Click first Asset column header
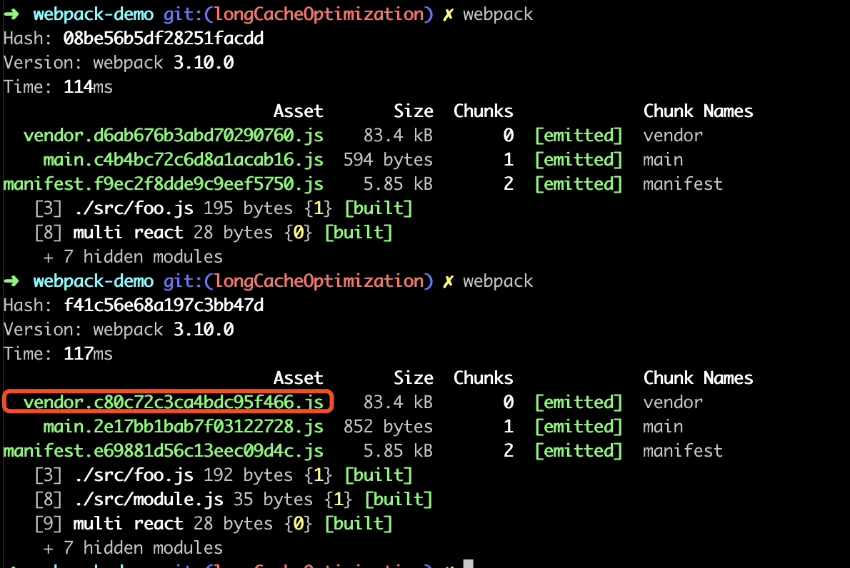The image size is (850, 568). [x=298, y=111]
